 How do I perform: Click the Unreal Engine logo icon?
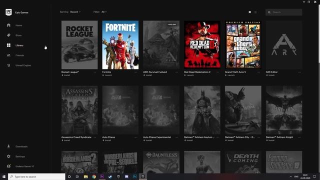click(8, 65)
